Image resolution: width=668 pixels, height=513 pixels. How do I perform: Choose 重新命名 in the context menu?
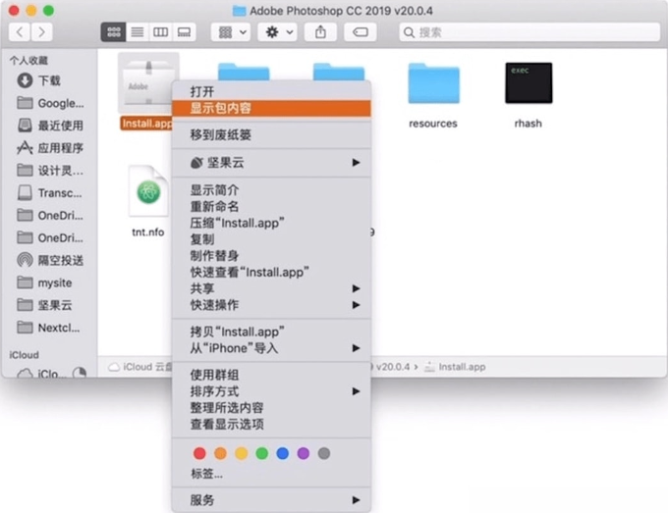click(x=271, y=206)
